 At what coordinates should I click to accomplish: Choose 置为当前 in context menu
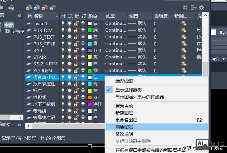click(x=124, y=106)
